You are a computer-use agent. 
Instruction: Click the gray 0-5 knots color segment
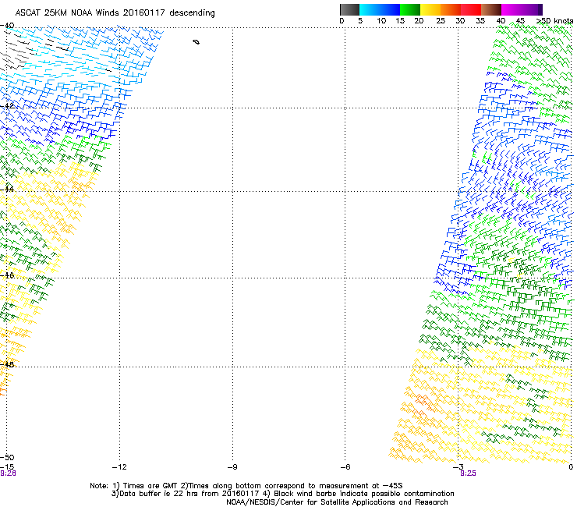(x=349, y=9)
